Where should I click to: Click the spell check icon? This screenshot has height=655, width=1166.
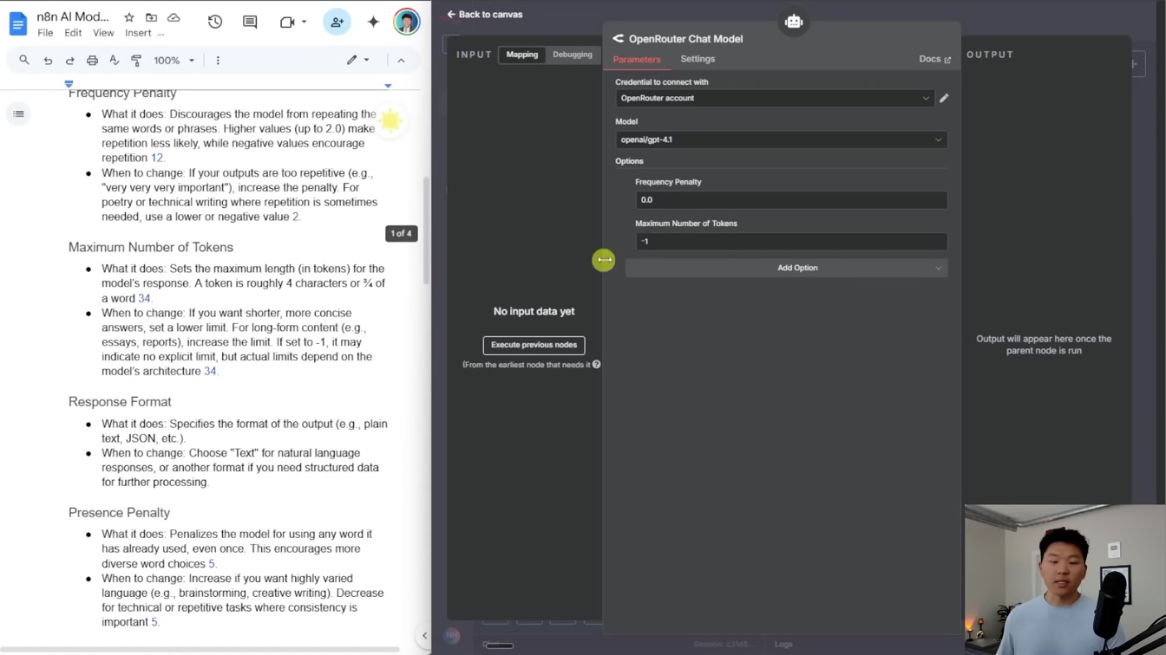coord(114,61)
